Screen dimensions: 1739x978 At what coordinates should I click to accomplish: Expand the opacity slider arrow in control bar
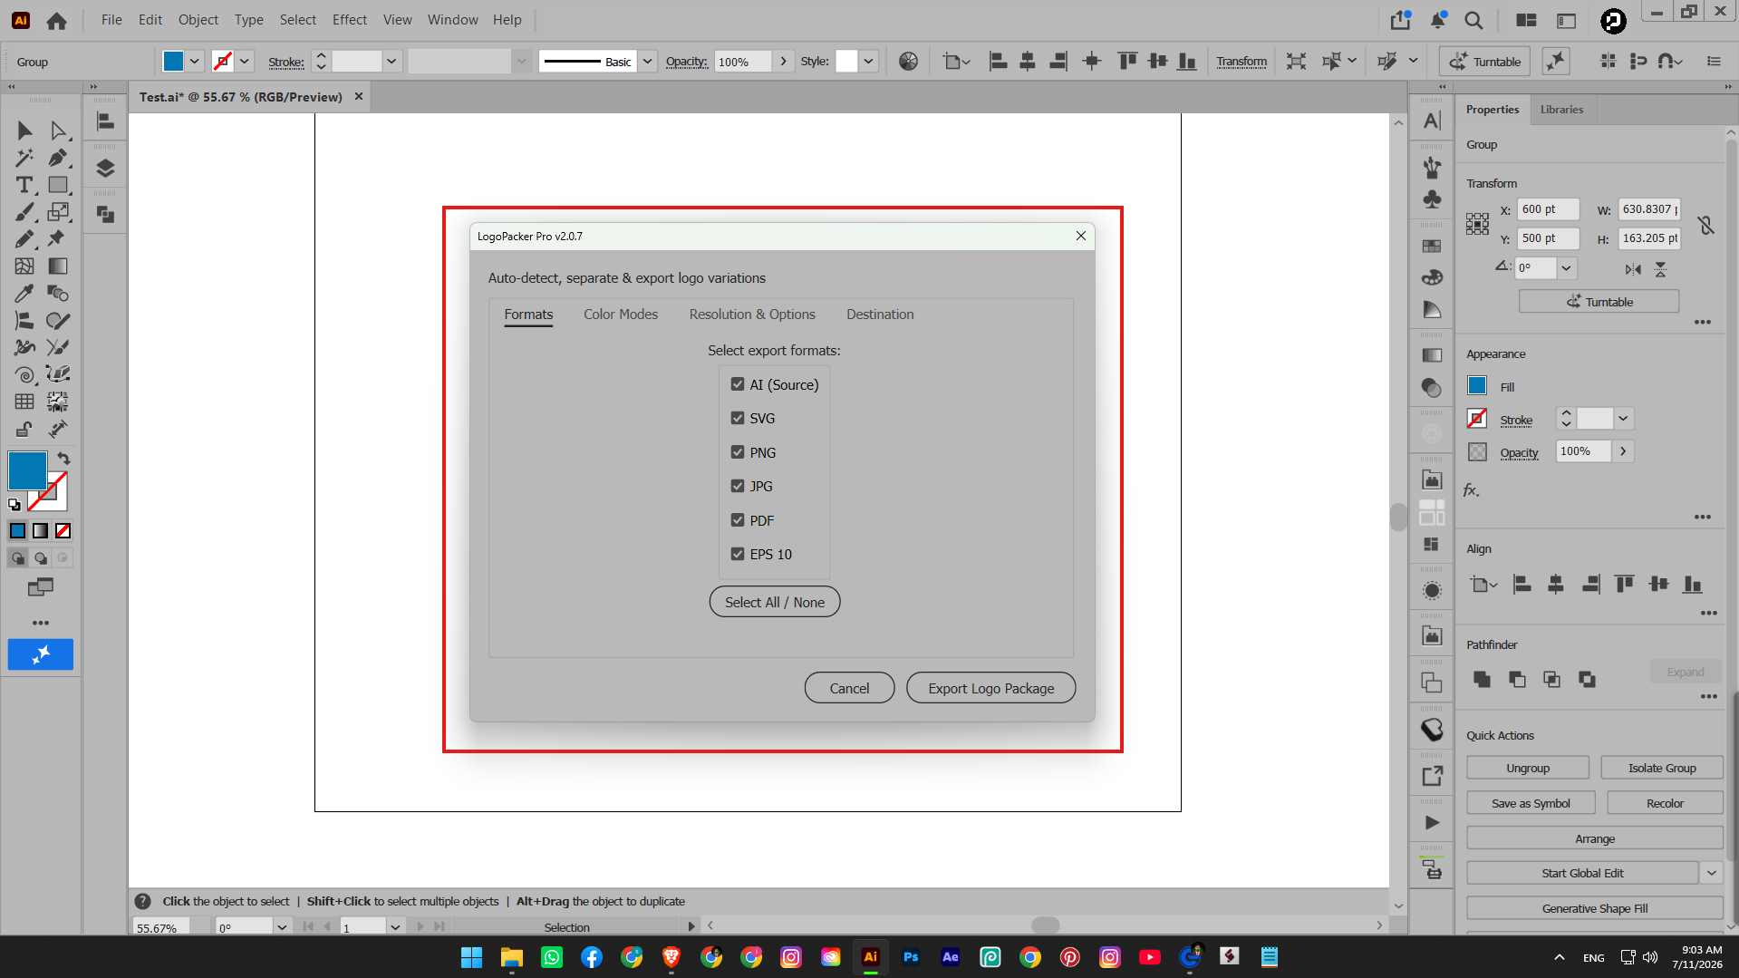click(x=783, y=61)
